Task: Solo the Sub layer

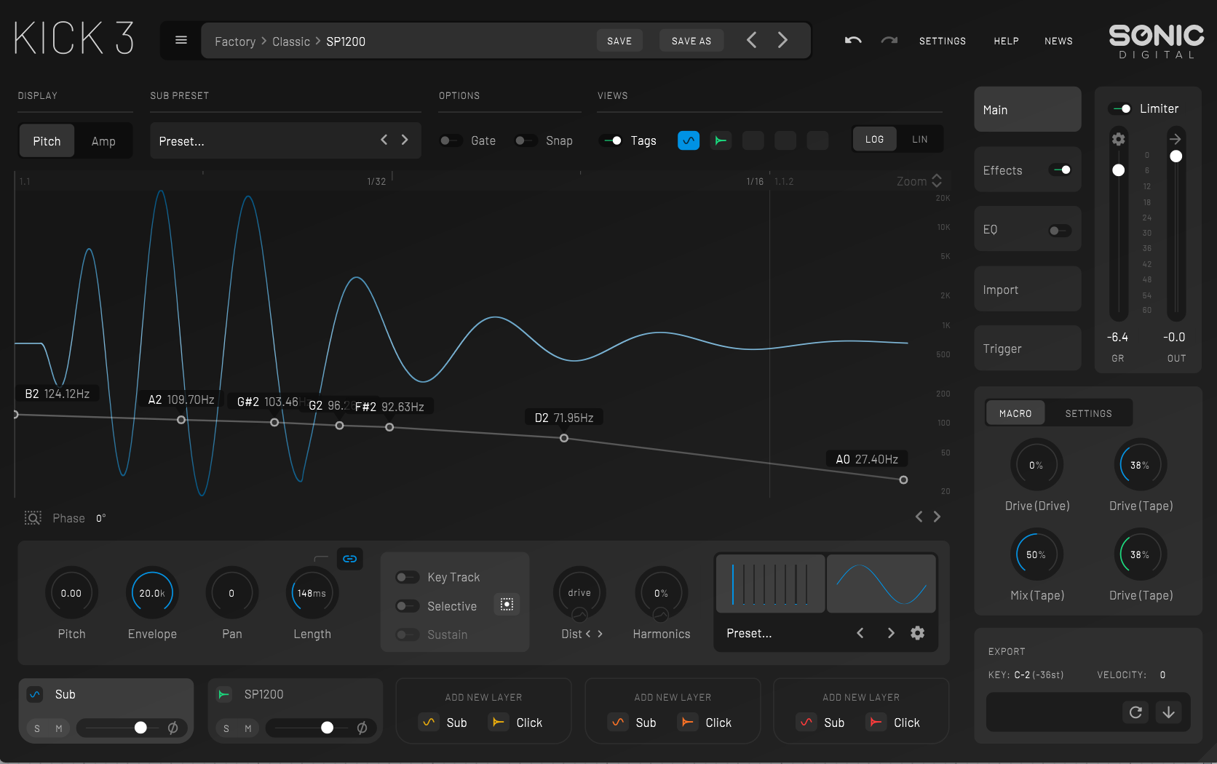Action: pyautogui.click(x=37, y=728)
